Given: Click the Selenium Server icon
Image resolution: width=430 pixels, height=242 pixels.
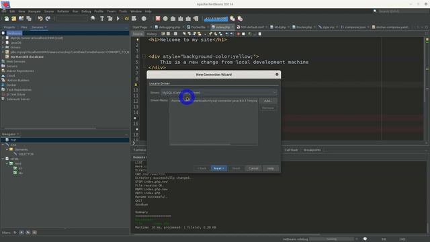Looking at the screenshot, I should pos(3,99).
